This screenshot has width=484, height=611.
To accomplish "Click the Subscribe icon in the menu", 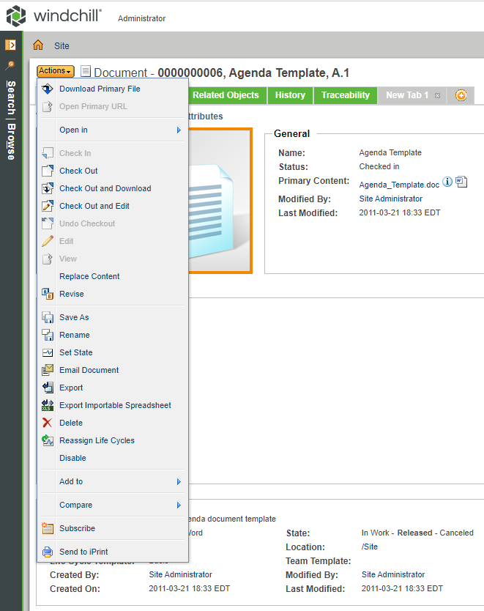I will coord(48,528).
